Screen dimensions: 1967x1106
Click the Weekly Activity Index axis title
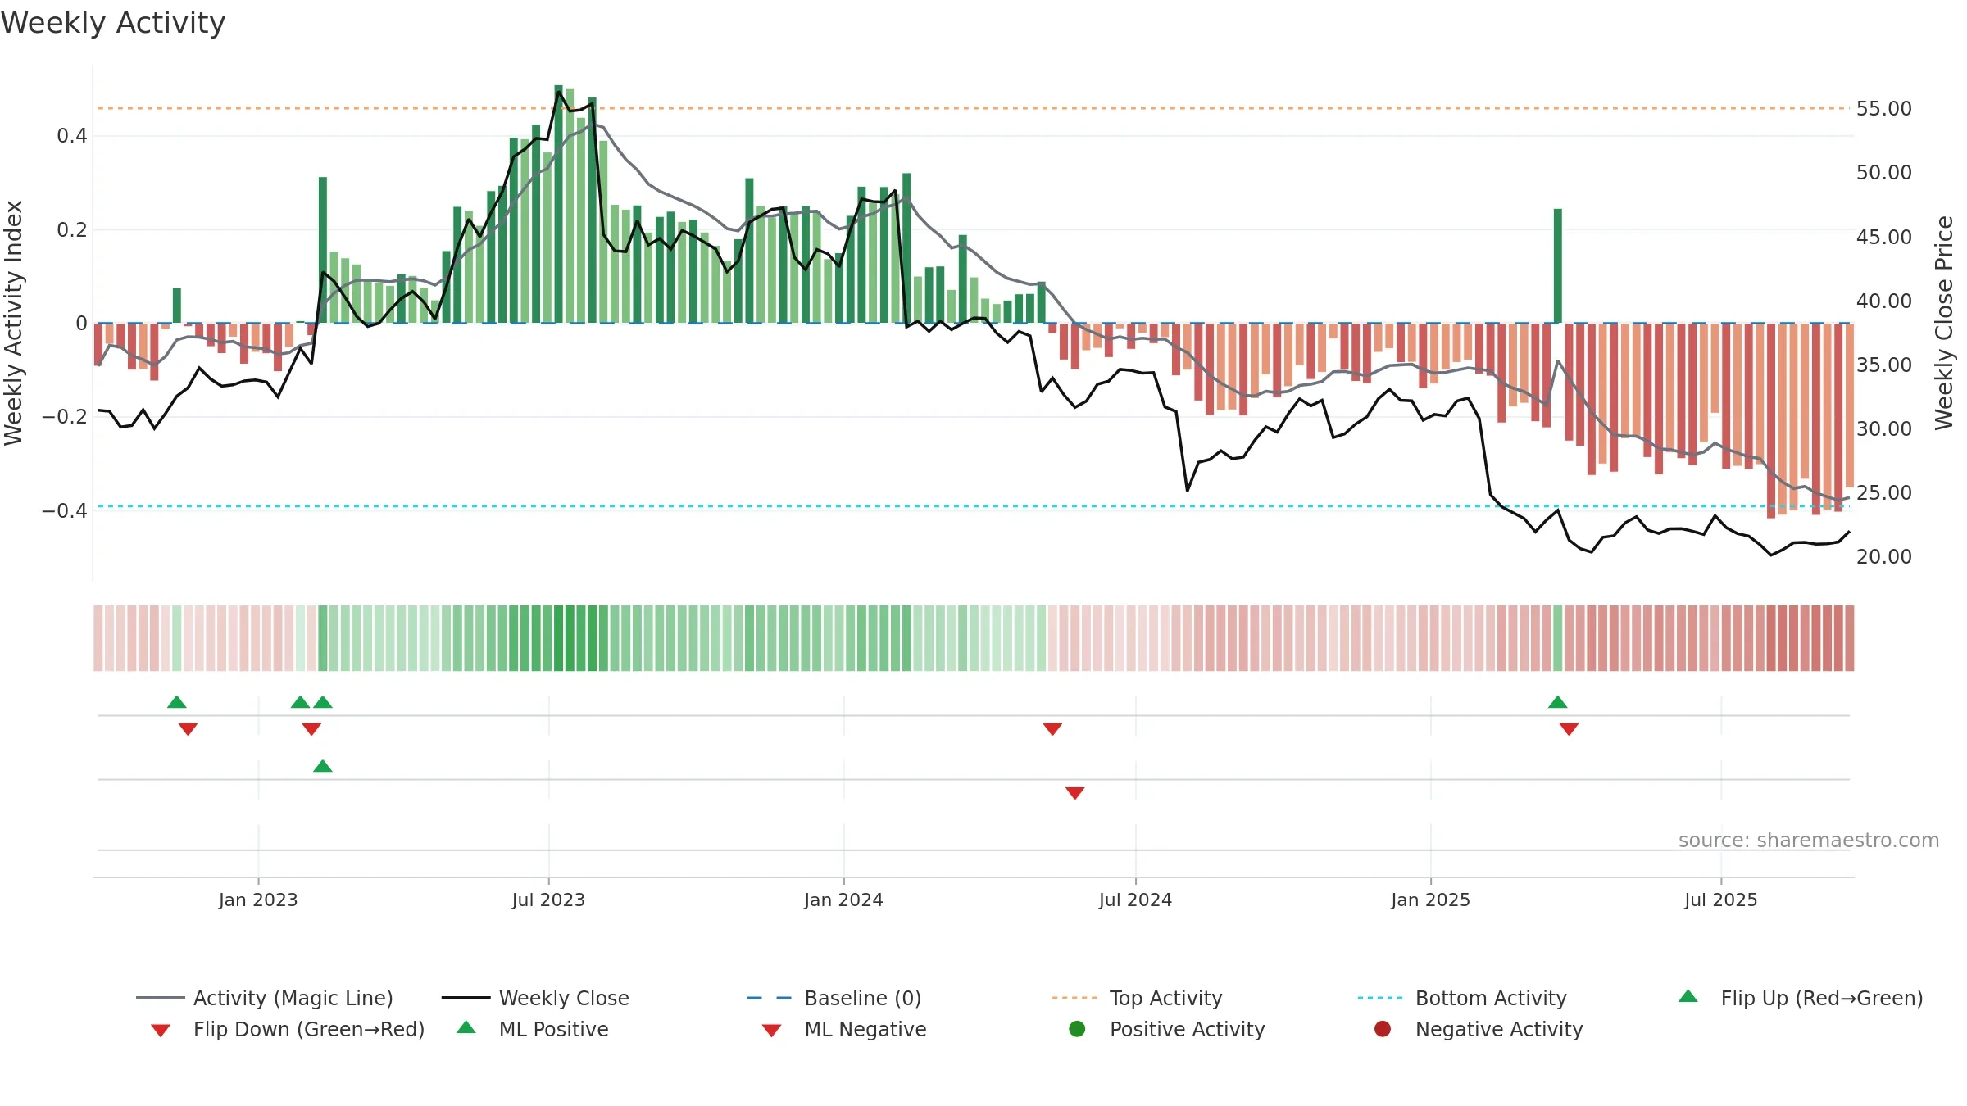point(14,324)
